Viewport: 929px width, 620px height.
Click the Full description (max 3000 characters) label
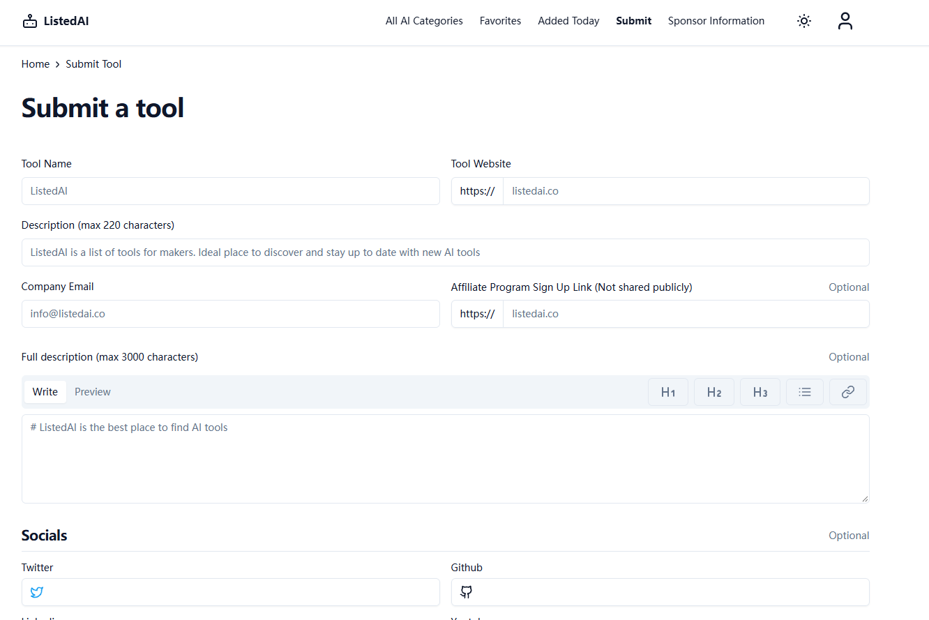point(110,357)
